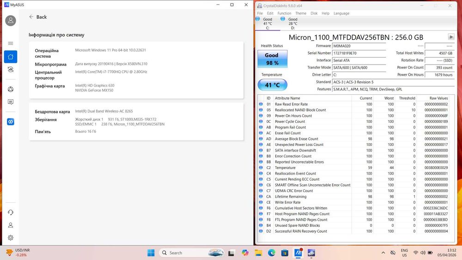Screen dimensions: 462x260
Task: Click the Attribute Name column header
Action: [x=312, y=98]
